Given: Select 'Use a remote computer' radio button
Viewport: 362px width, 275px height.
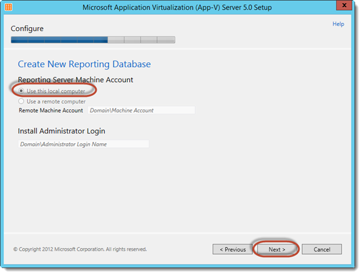Looking at the screenshot, I should (x=21, y=101).
